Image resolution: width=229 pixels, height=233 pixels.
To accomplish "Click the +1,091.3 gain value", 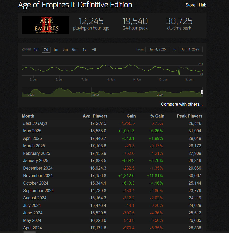I will (x=126, y=131).
